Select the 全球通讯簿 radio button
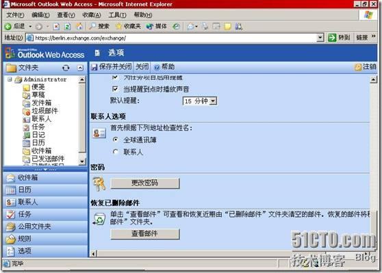382x273 pixels. tap(116, 140)
